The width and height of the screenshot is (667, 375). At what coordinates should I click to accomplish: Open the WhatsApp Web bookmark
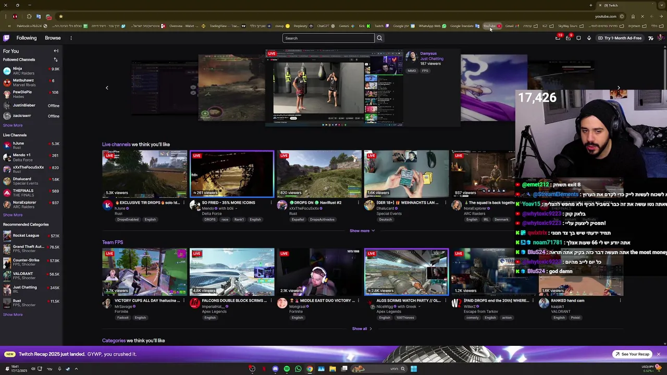click(432, 26)
